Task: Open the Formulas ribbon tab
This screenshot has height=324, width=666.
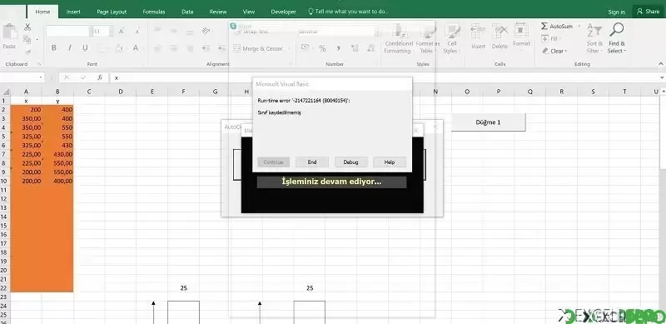Action: [x=154, y=12]
